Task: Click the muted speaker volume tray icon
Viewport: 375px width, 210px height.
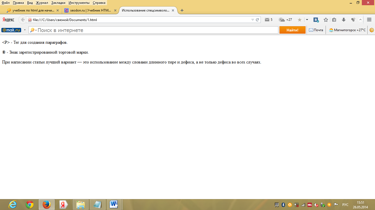Action: tap(316, 205)
